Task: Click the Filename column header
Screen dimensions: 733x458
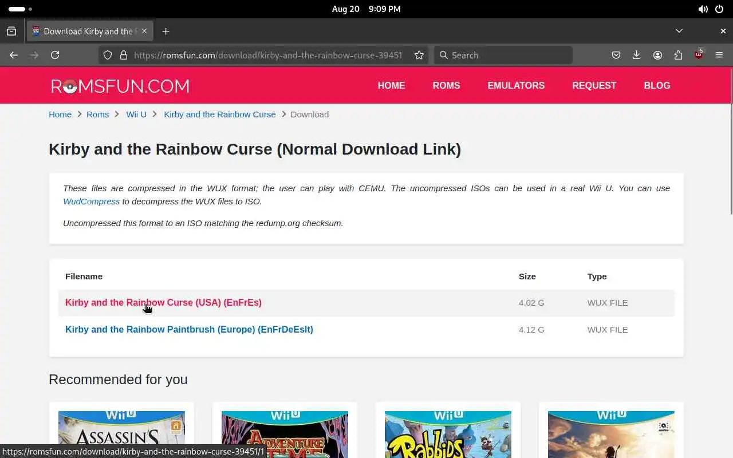Action: click(x=84, y=276)
